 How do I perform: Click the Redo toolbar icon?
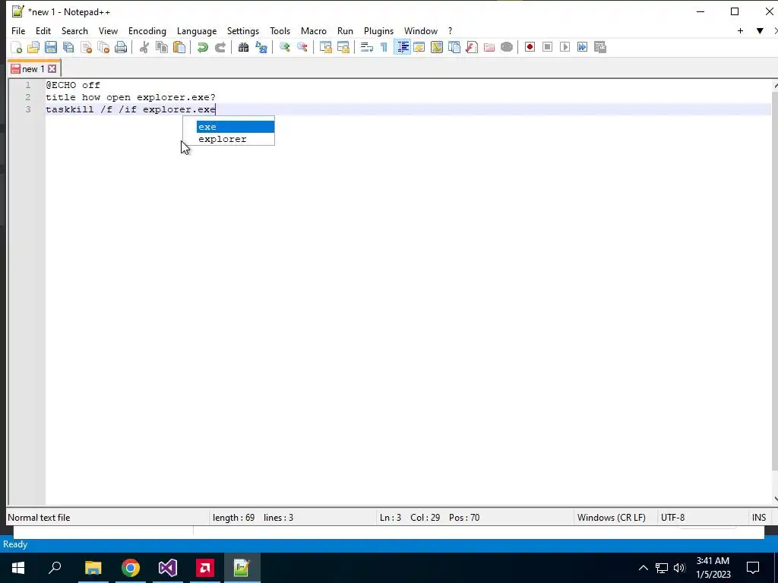[220, 47]
